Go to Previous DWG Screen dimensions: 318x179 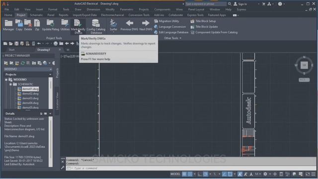point(129,25)
